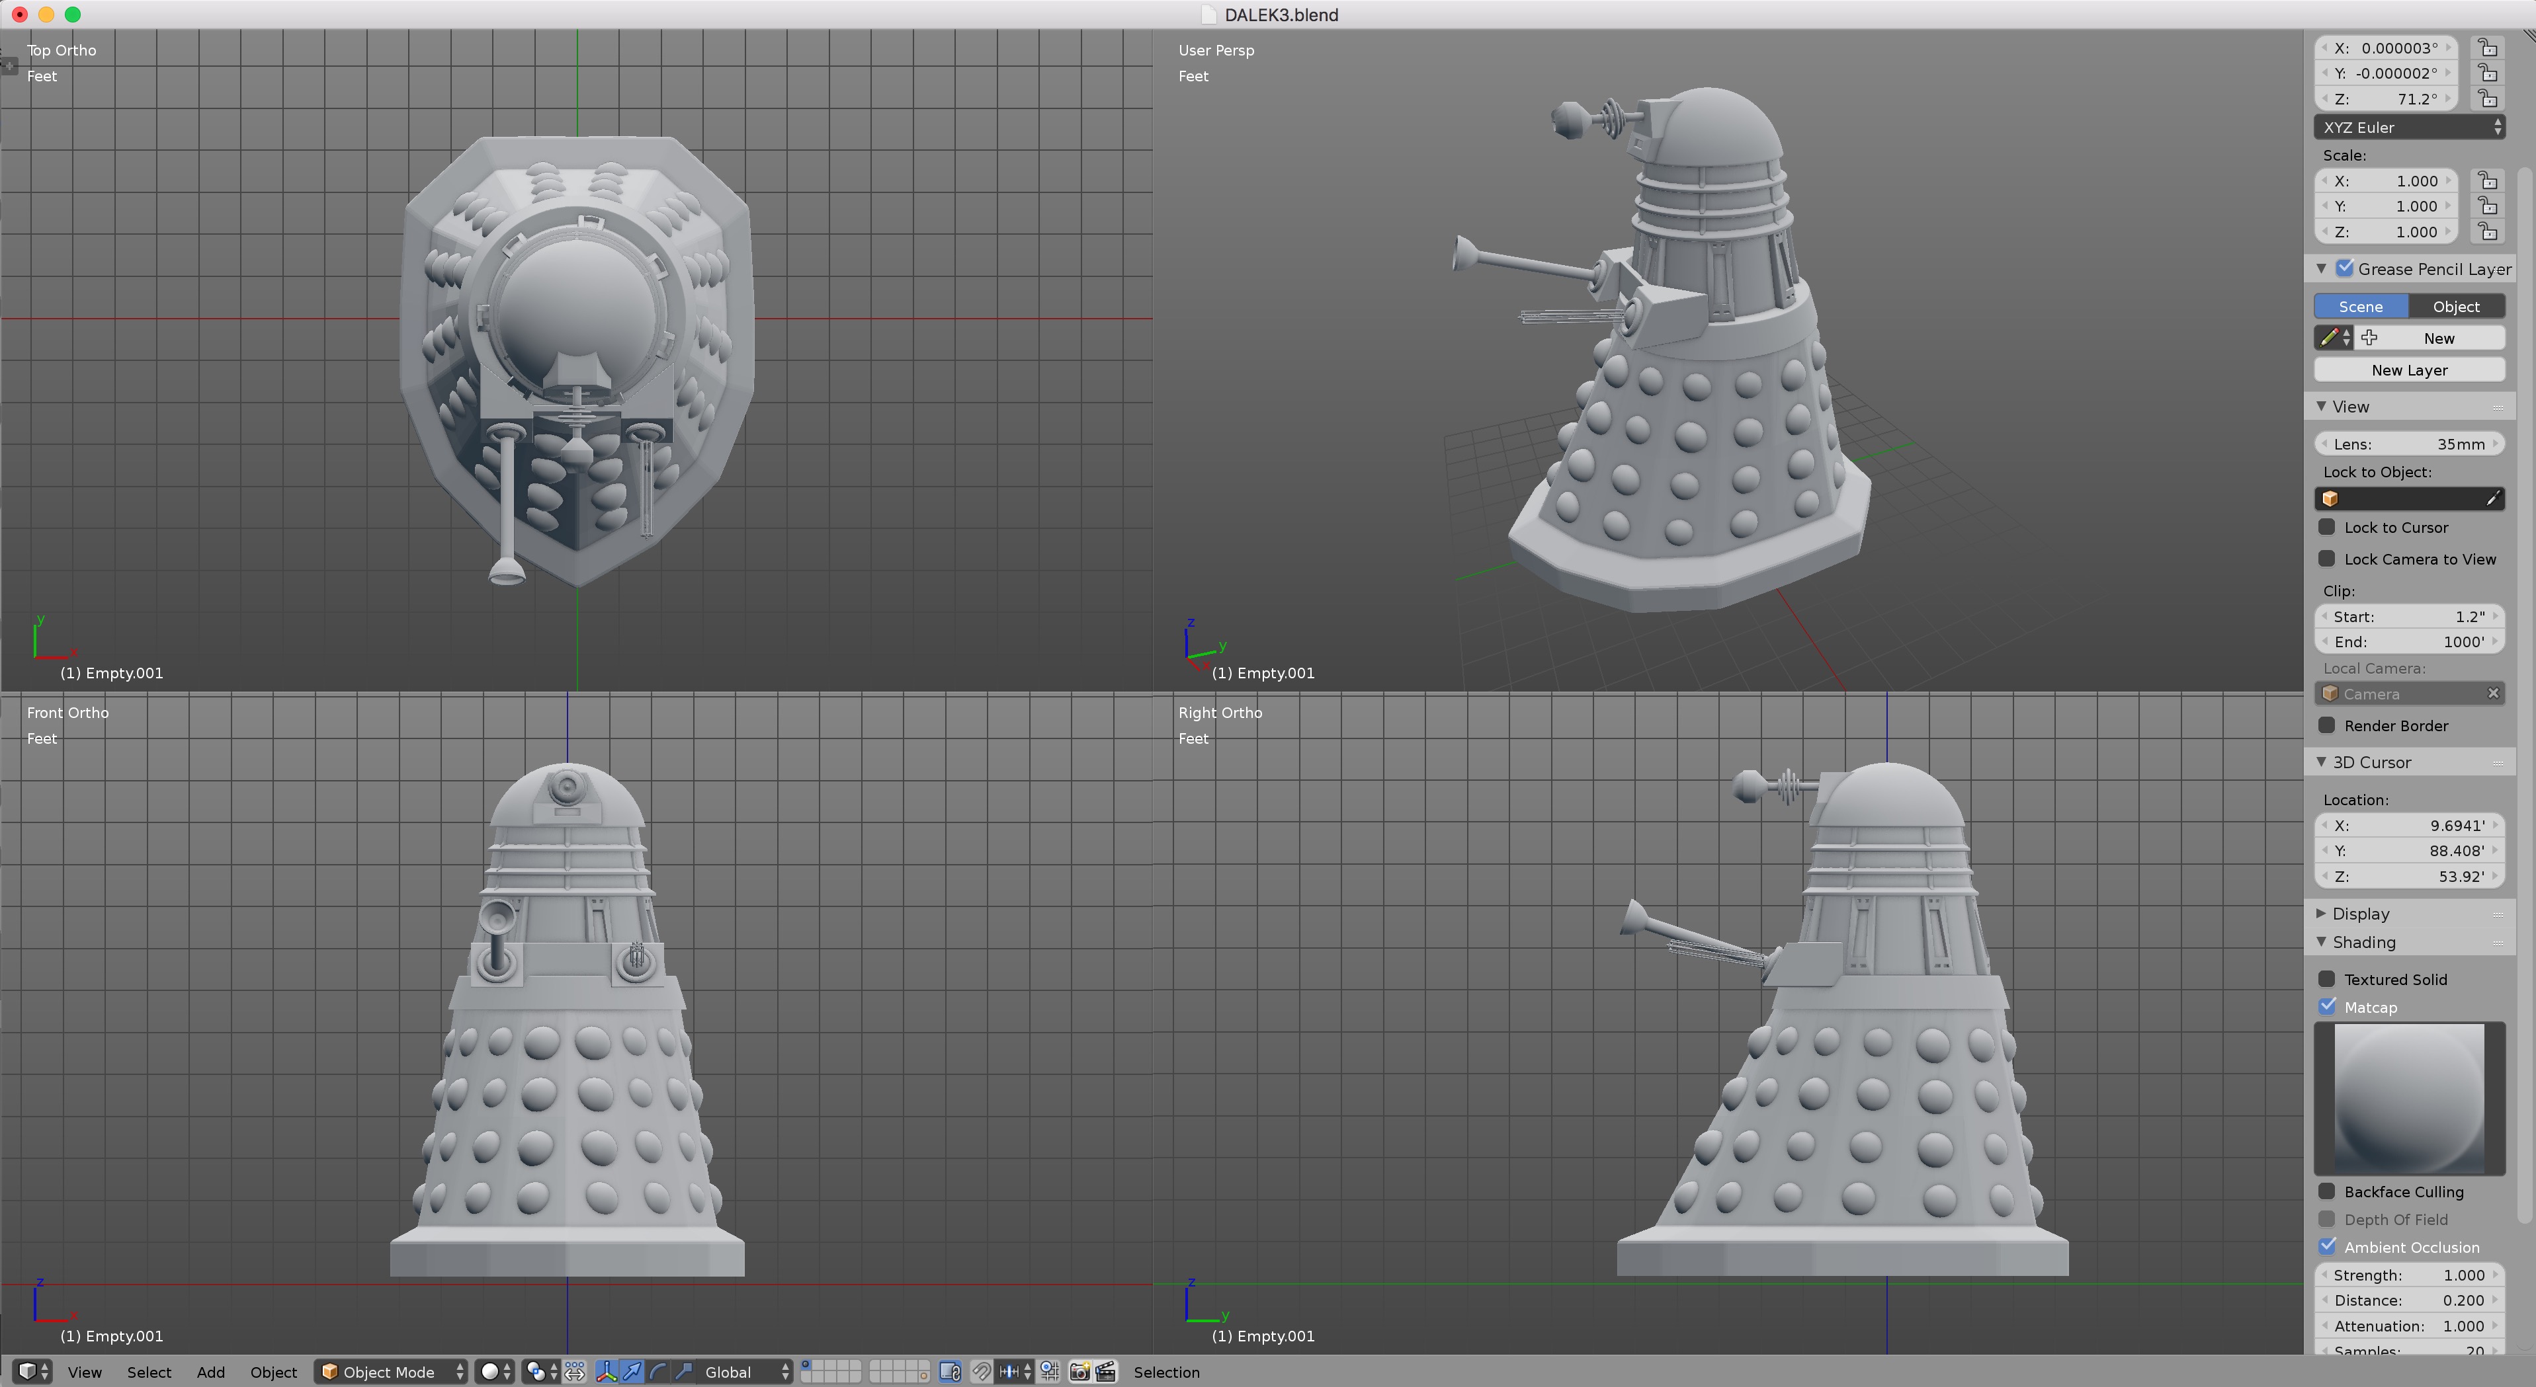2536x1387 pixels.
Task: Lock the scale Y axis
Action: [x=2488, y=206]
